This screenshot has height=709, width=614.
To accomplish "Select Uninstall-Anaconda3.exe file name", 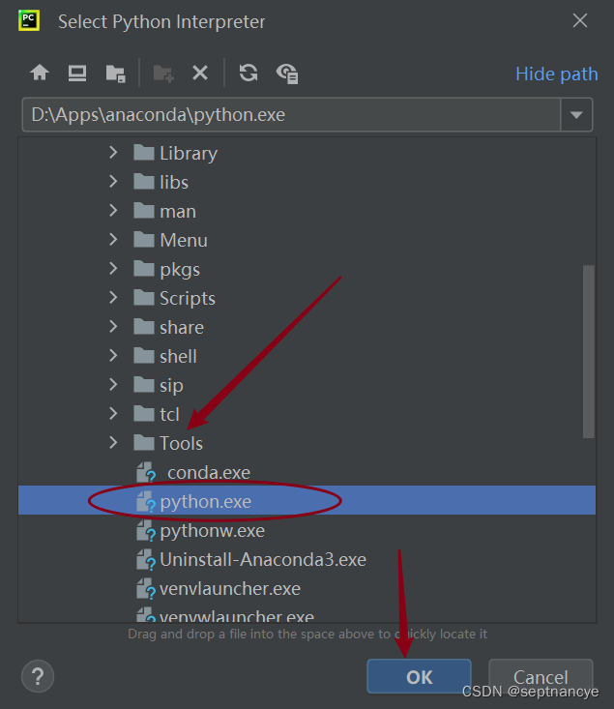I will [x=263, y=560].
